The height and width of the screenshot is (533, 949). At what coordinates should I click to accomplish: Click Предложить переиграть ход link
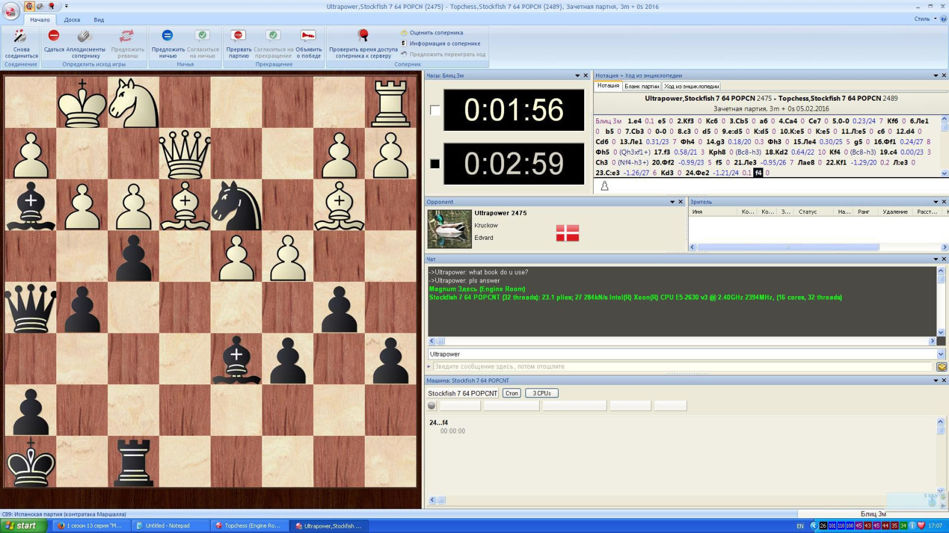pos(447,54)
